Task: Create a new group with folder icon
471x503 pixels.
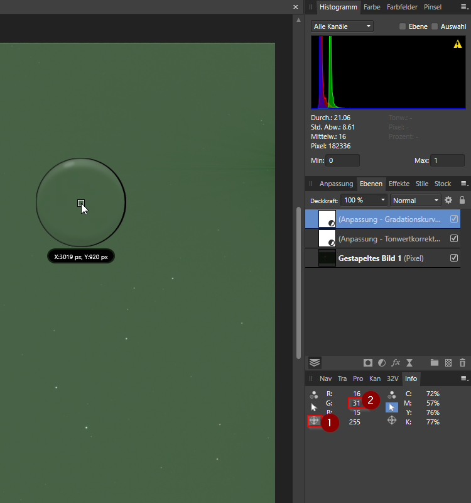Action: tap(435, 363)
